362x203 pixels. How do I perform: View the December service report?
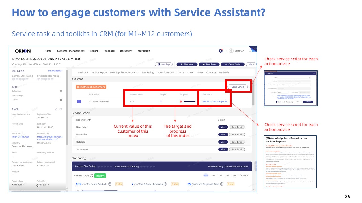coord(223,127)
